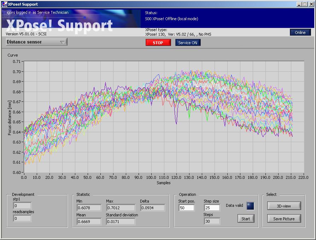The image size is (316, 240).
Task: Click the 0.60 y-axis minimum value
Action: click(17, 172)
